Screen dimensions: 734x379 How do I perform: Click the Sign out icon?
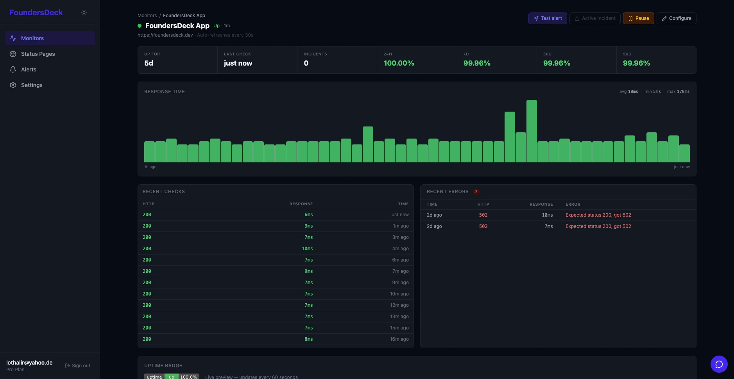point(68,365)
